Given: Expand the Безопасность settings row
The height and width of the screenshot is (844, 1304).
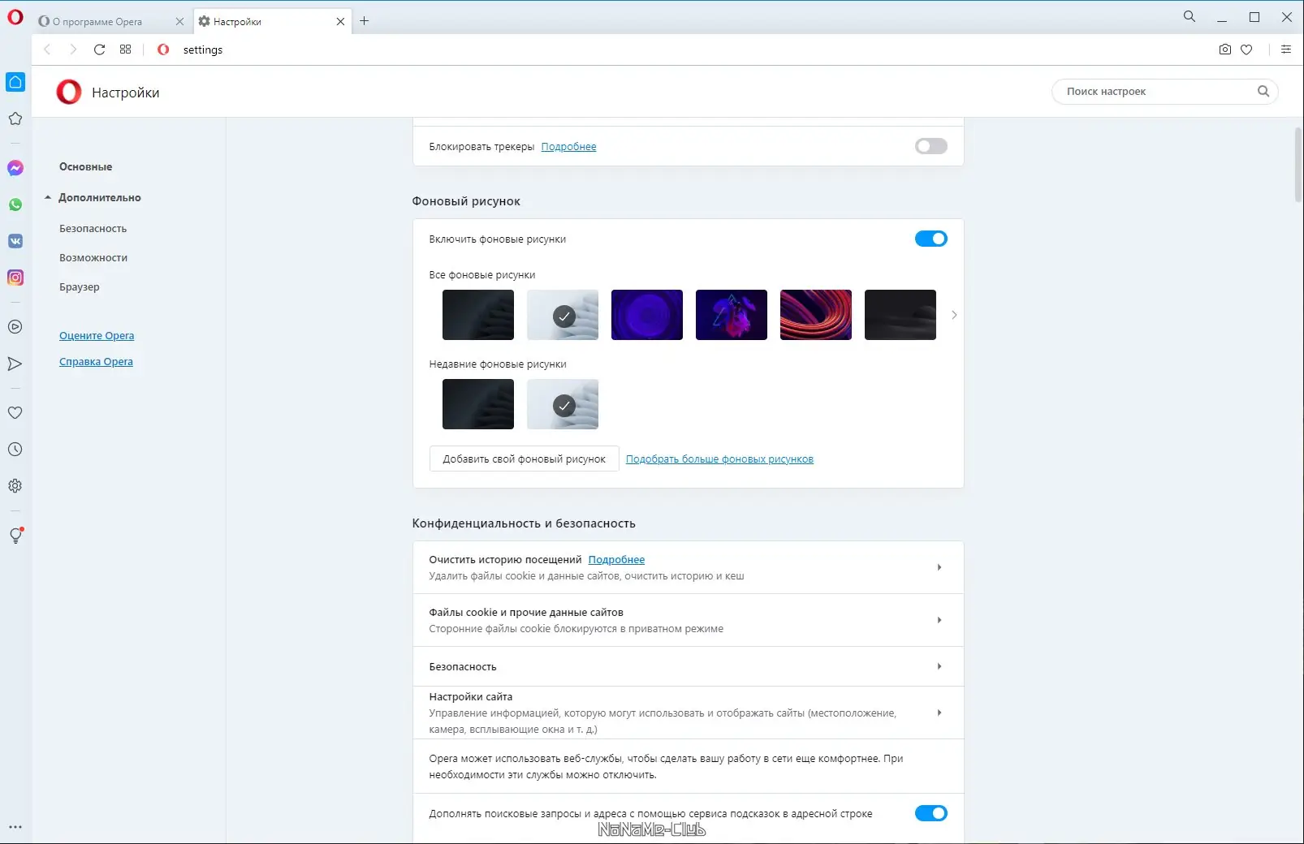Looking at the screenshot, I should [689, 666].
